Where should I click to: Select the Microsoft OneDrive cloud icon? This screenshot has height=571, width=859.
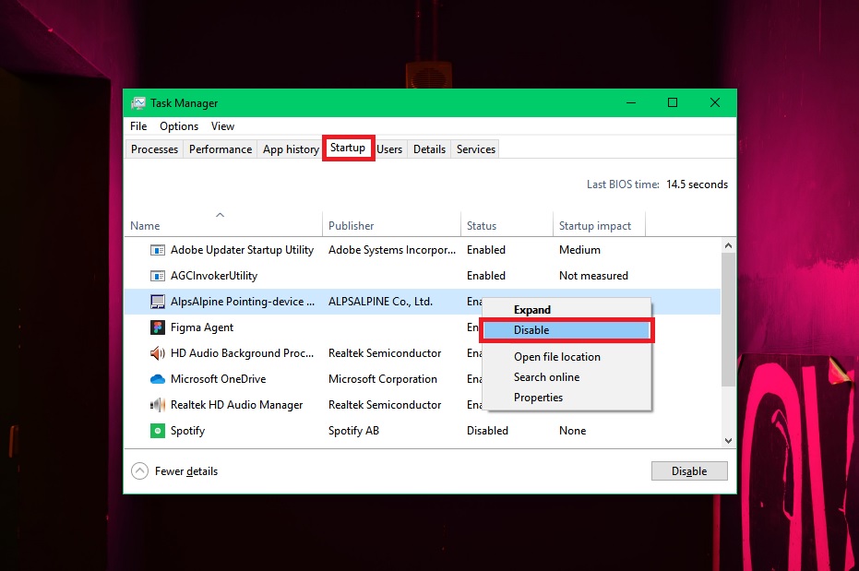(x=157, y=379)
